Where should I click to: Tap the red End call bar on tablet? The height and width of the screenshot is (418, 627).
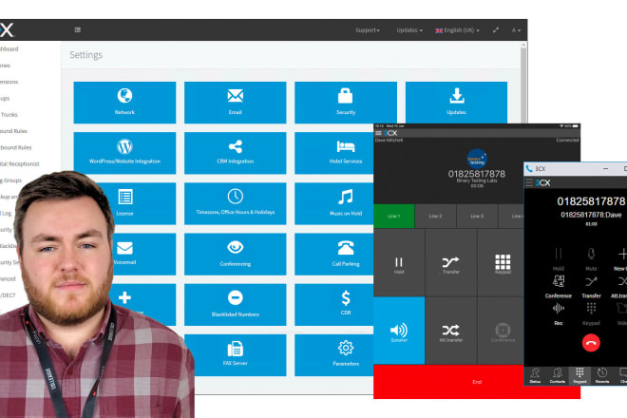[477, 382]
